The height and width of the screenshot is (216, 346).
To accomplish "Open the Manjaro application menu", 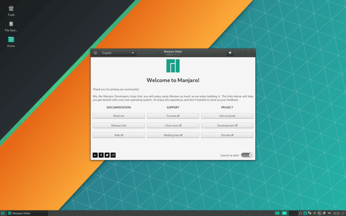I will pyautogui.click(x=3, y=213).
